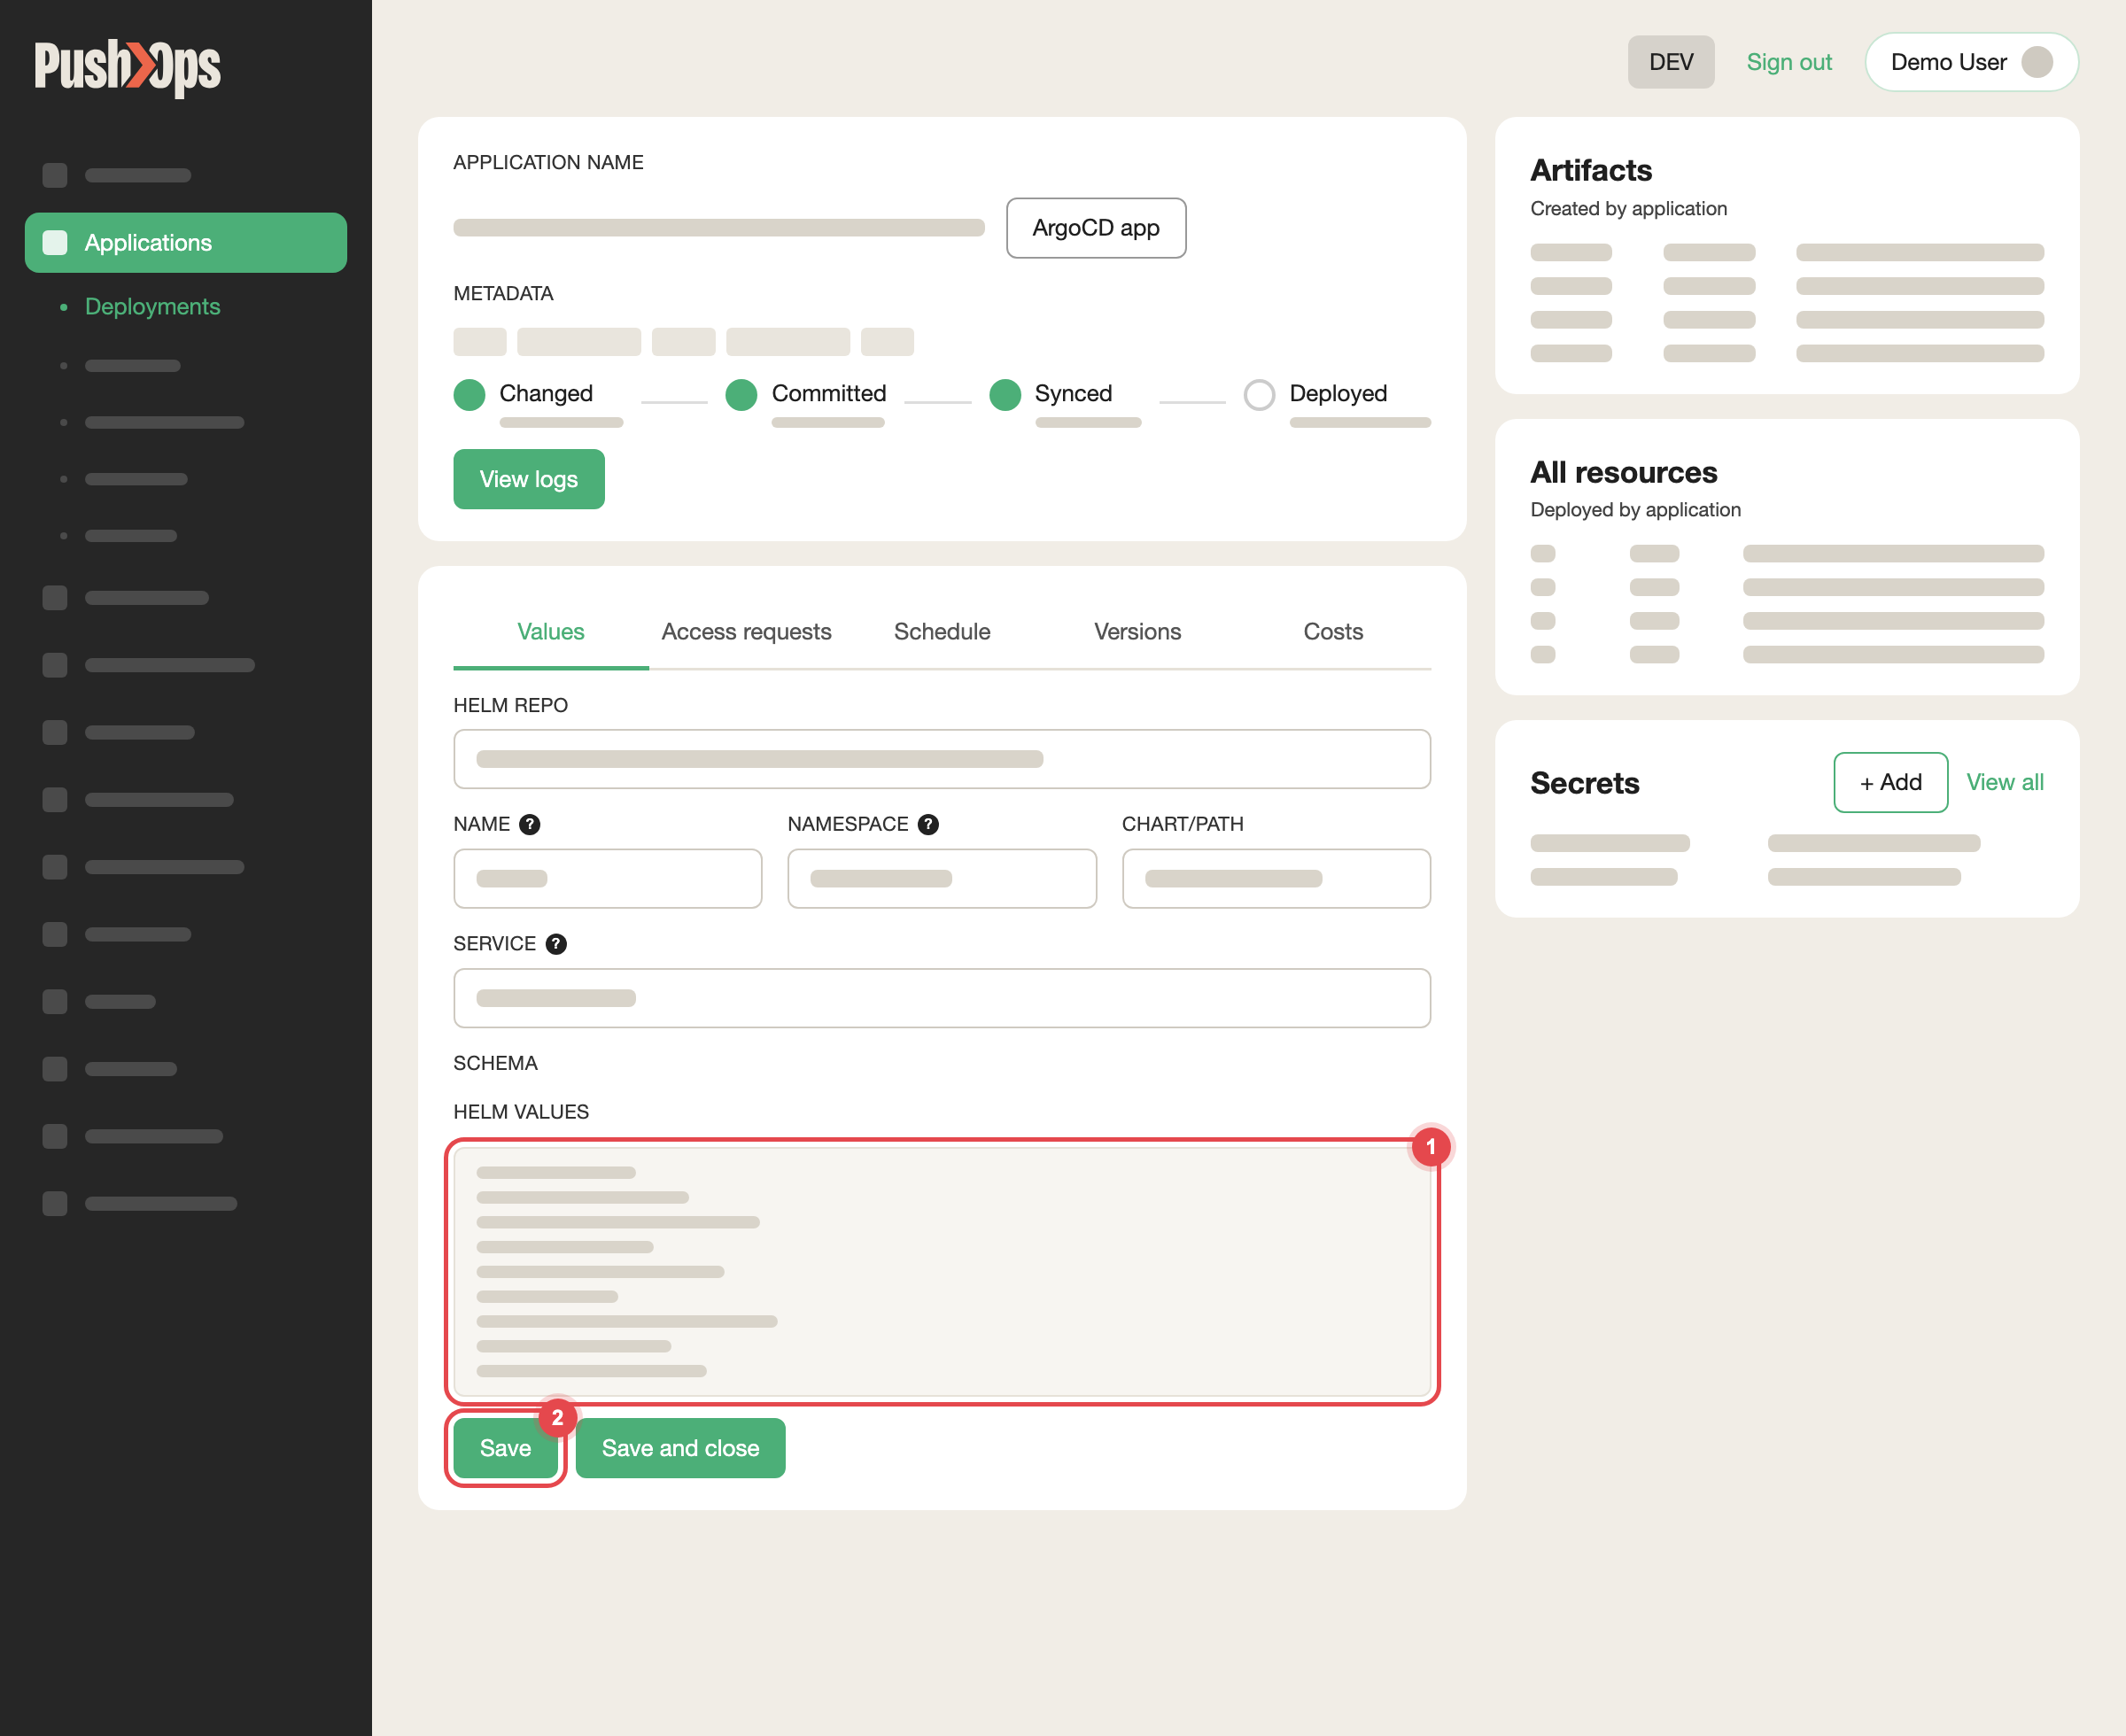Select the empty Deployed status circle
This screenshot has width=2126, height=1736.
click(1259, 394)
